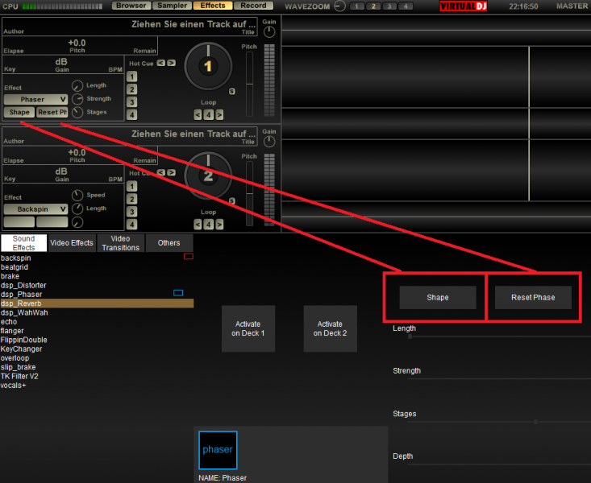
Task: Click the Strength knob on Deck 1
Action: click(x=77, y=99)
